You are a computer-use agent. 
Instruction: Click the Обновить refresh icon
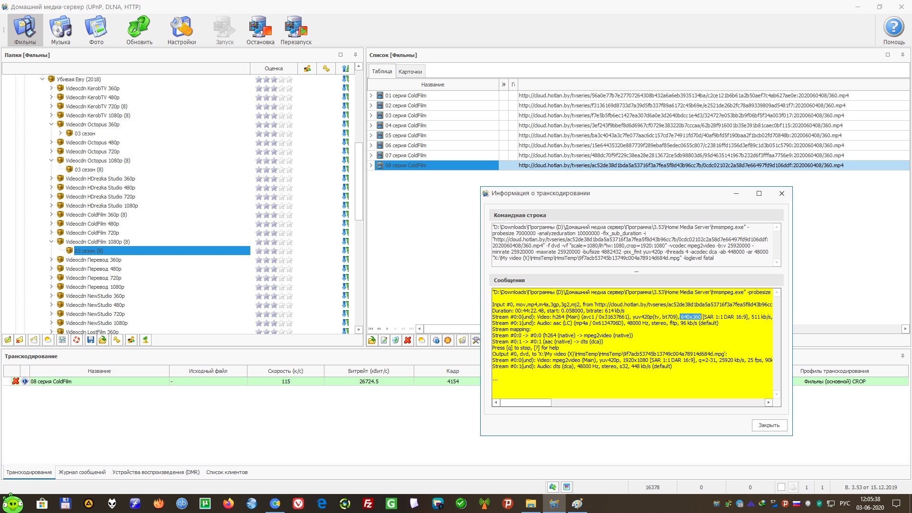coord(139,30)
